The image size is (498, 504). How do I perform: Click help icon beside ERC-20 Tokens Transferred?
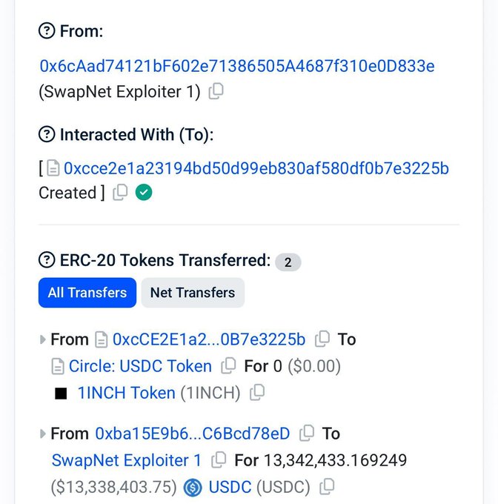tap(47, 260)
